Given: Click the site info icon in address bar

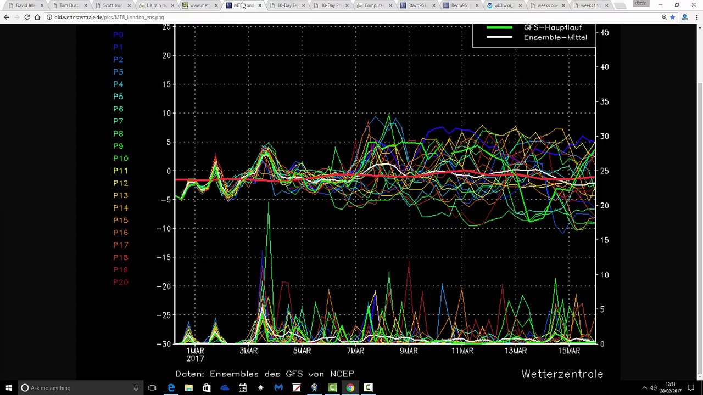Looking at the screenshot, I should tap(49, 17).
